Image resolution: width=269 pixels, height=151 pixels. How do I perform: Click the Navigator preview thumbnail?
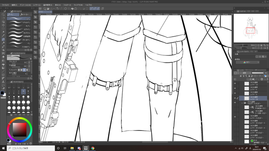(251, 28)
